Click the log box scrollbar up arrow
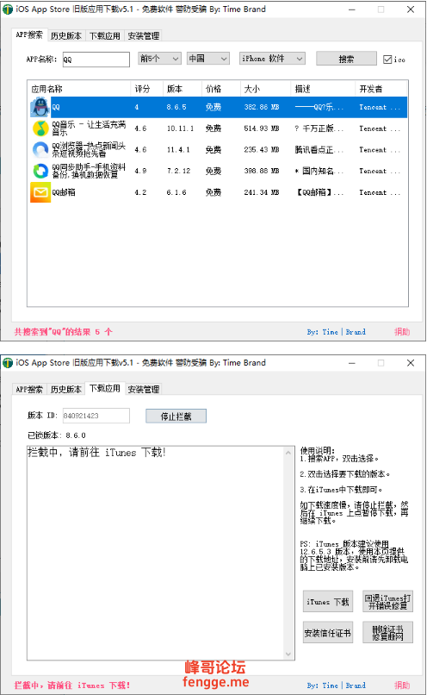This screenshot has width=427, height=695. pos(288,453)
